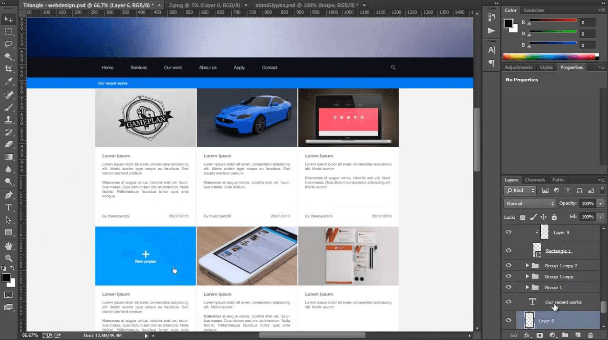Toggle visibility of Group 1 copy 2

pyautogui.click(x=509, y=265)
